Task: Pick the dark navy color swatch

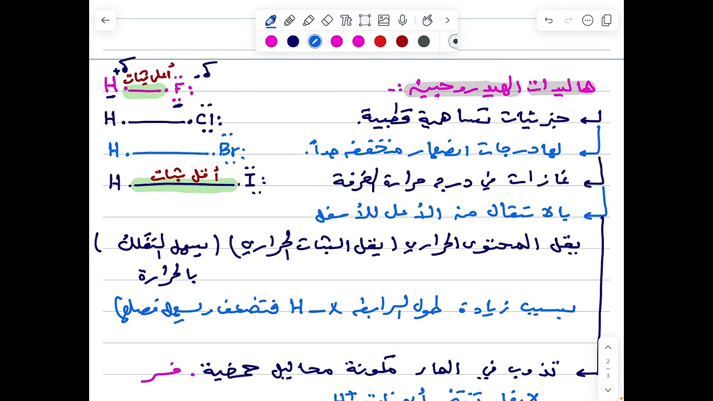Action: (293, 41)
